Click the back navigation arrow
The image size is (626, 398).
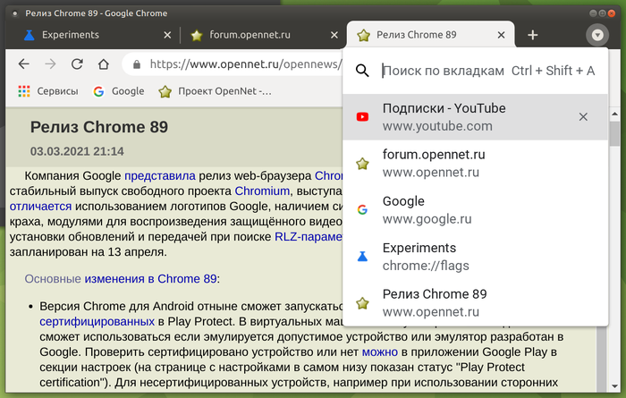pyautogui.click(x=24, y=64)
